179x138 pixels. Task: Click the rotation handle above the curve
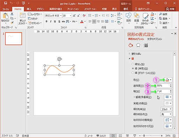59,59
